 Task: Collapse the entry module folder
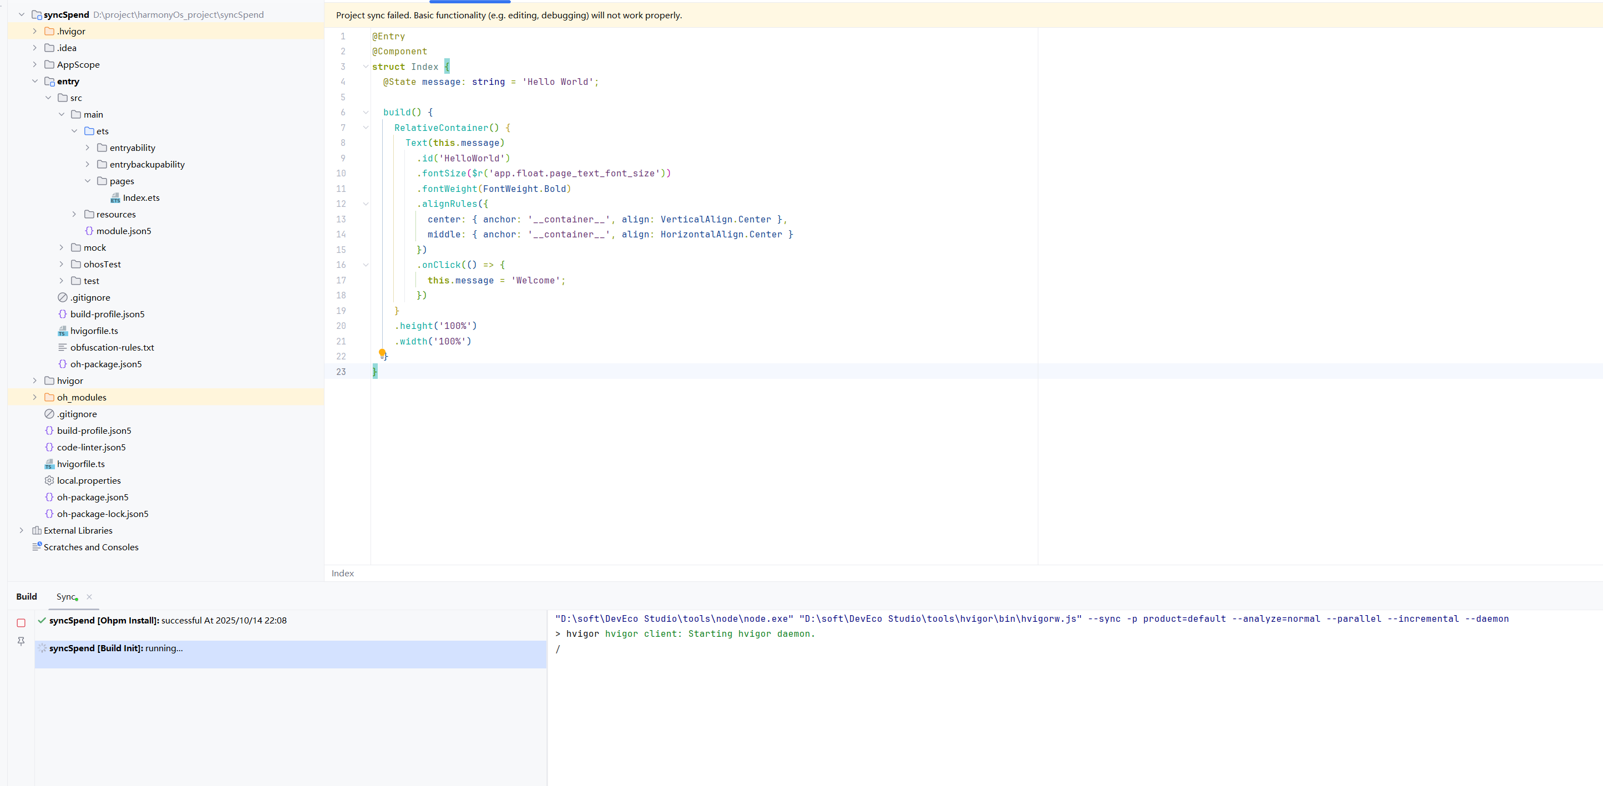click(35, 82)
